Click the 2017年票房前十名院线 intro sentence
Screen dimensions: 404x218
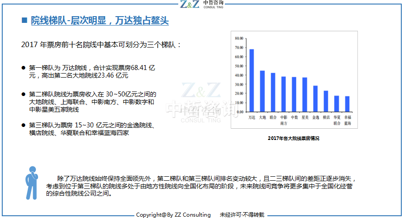pos(101,45)
